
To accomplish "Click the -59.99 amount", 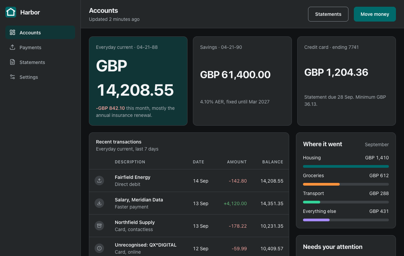I will pyautogui.click(x=239, y=249).
